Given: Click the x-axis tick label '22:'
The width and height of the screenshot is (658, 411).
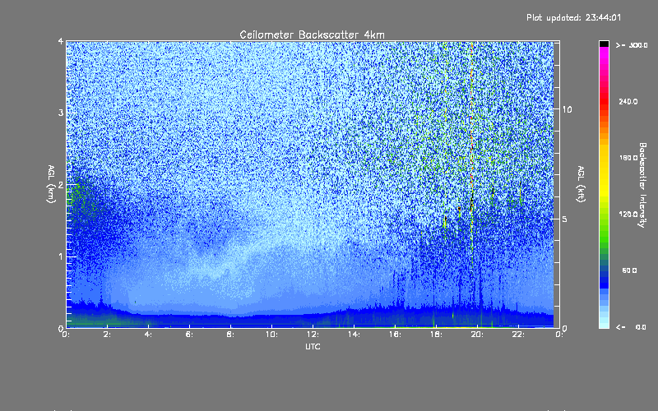Looking at the screenshot, I should (518, 335).
